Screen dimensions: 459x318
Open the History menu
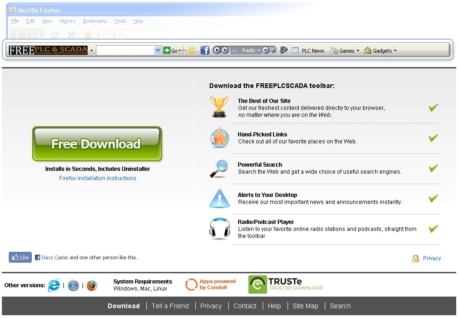68,21
